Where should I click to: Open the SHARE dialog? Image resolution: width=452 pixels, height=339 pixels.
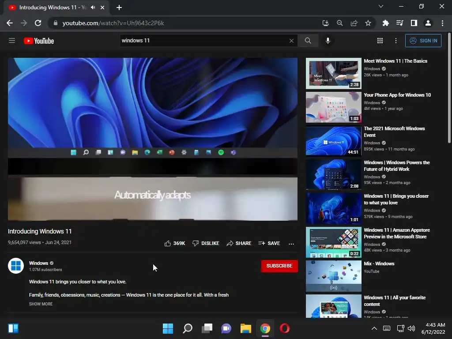tap(239, 243)
